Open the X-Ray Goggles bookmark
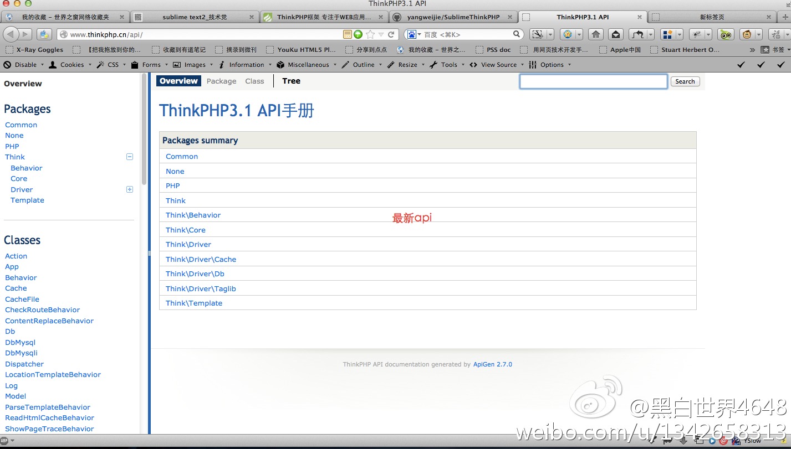Viewport: 791px width, 449px height. 34,50
